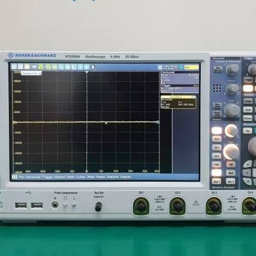Open the File menu

(x=22, y=177)
